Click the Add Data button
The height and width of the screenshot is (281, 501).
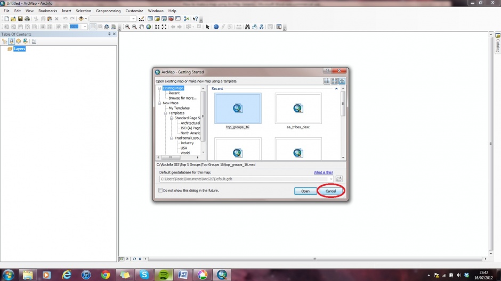coord(81,19)
